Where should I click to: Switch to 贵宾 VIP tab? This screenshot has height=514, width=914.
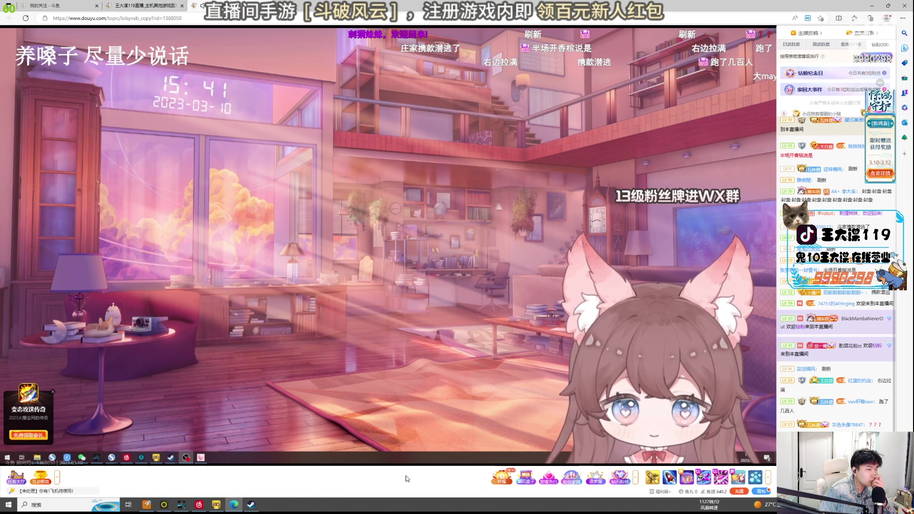click(850, 44)
